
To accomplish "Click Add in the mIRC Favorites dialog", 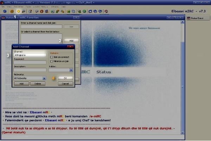I will click(x=71, y=40).
